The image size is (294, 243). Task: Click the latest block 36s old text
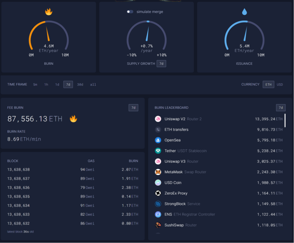20,232
